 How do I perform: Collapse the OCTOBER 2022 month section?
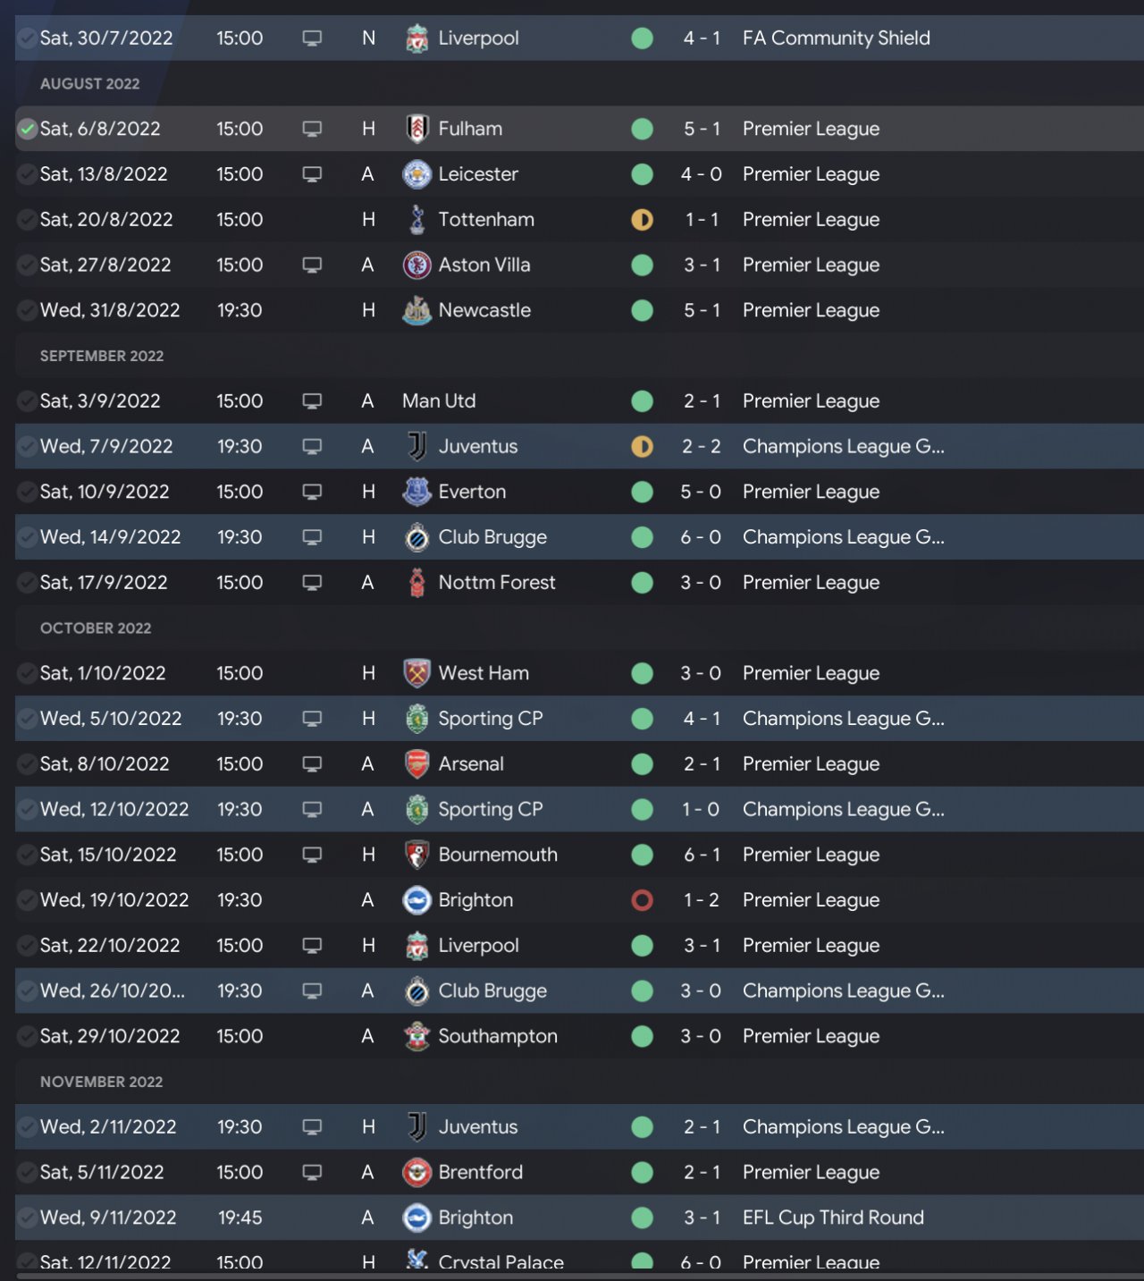[96, 628]
